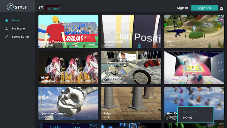Click the Home house icon in sidebar
The height and width of the screenshot is (128, 227).
click(x=7, y=20)
